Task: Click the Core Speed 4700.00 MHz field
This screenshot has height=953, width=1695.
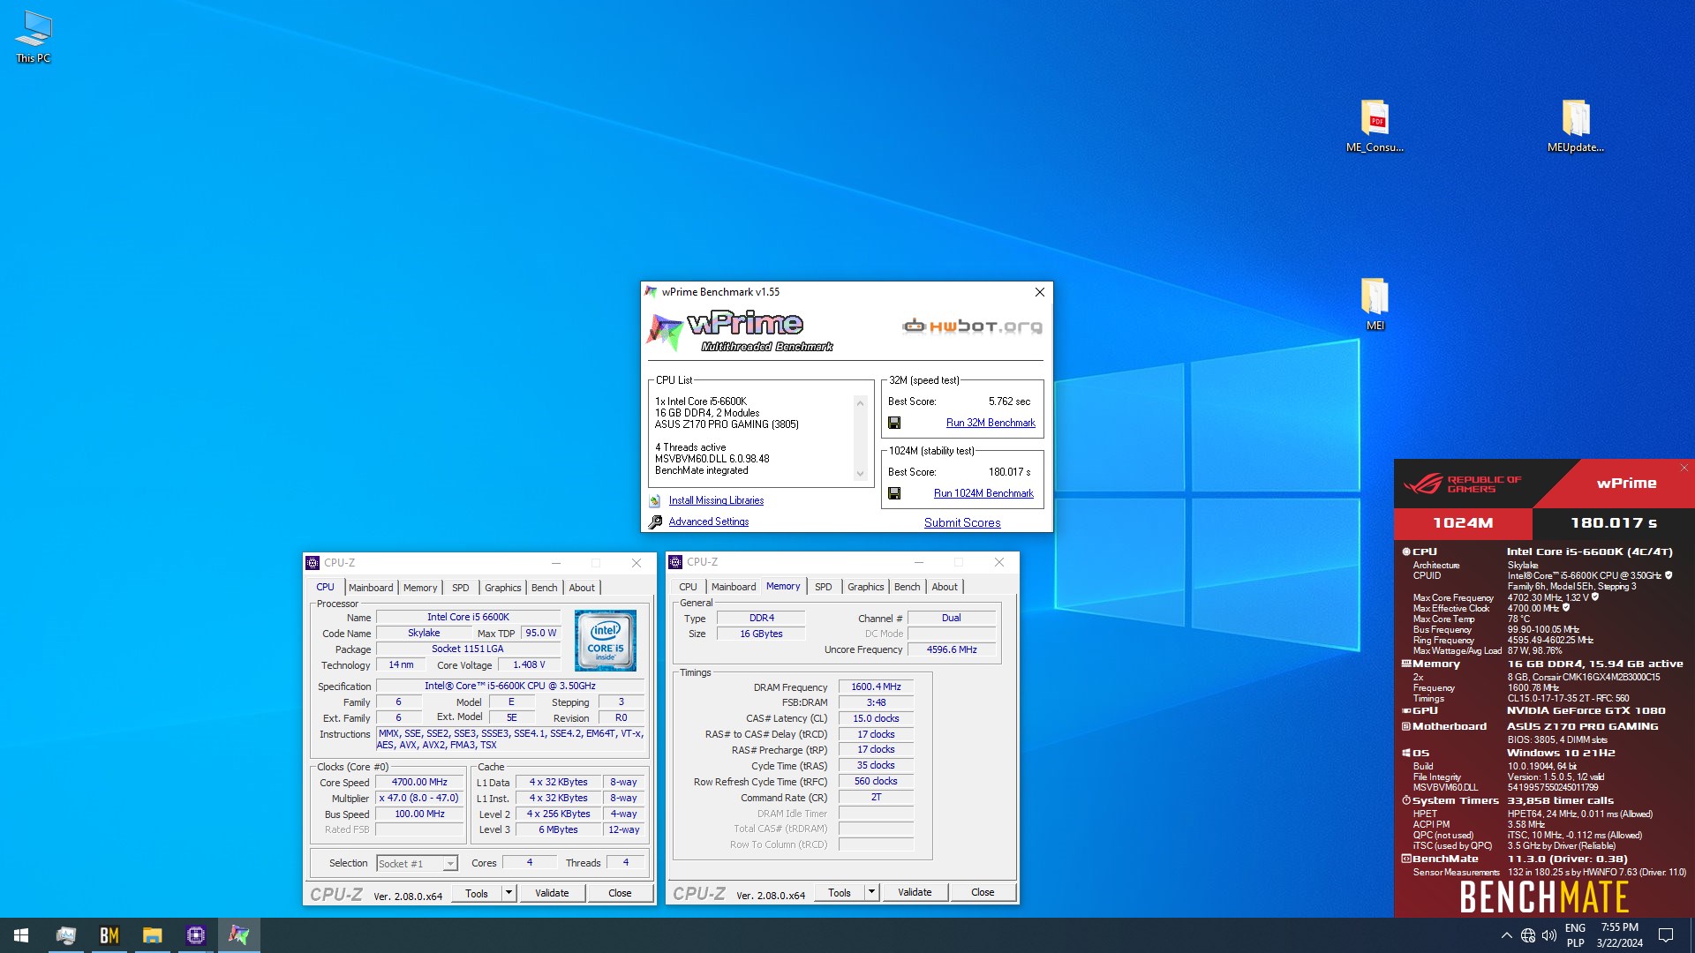Action: pos(419,782)
